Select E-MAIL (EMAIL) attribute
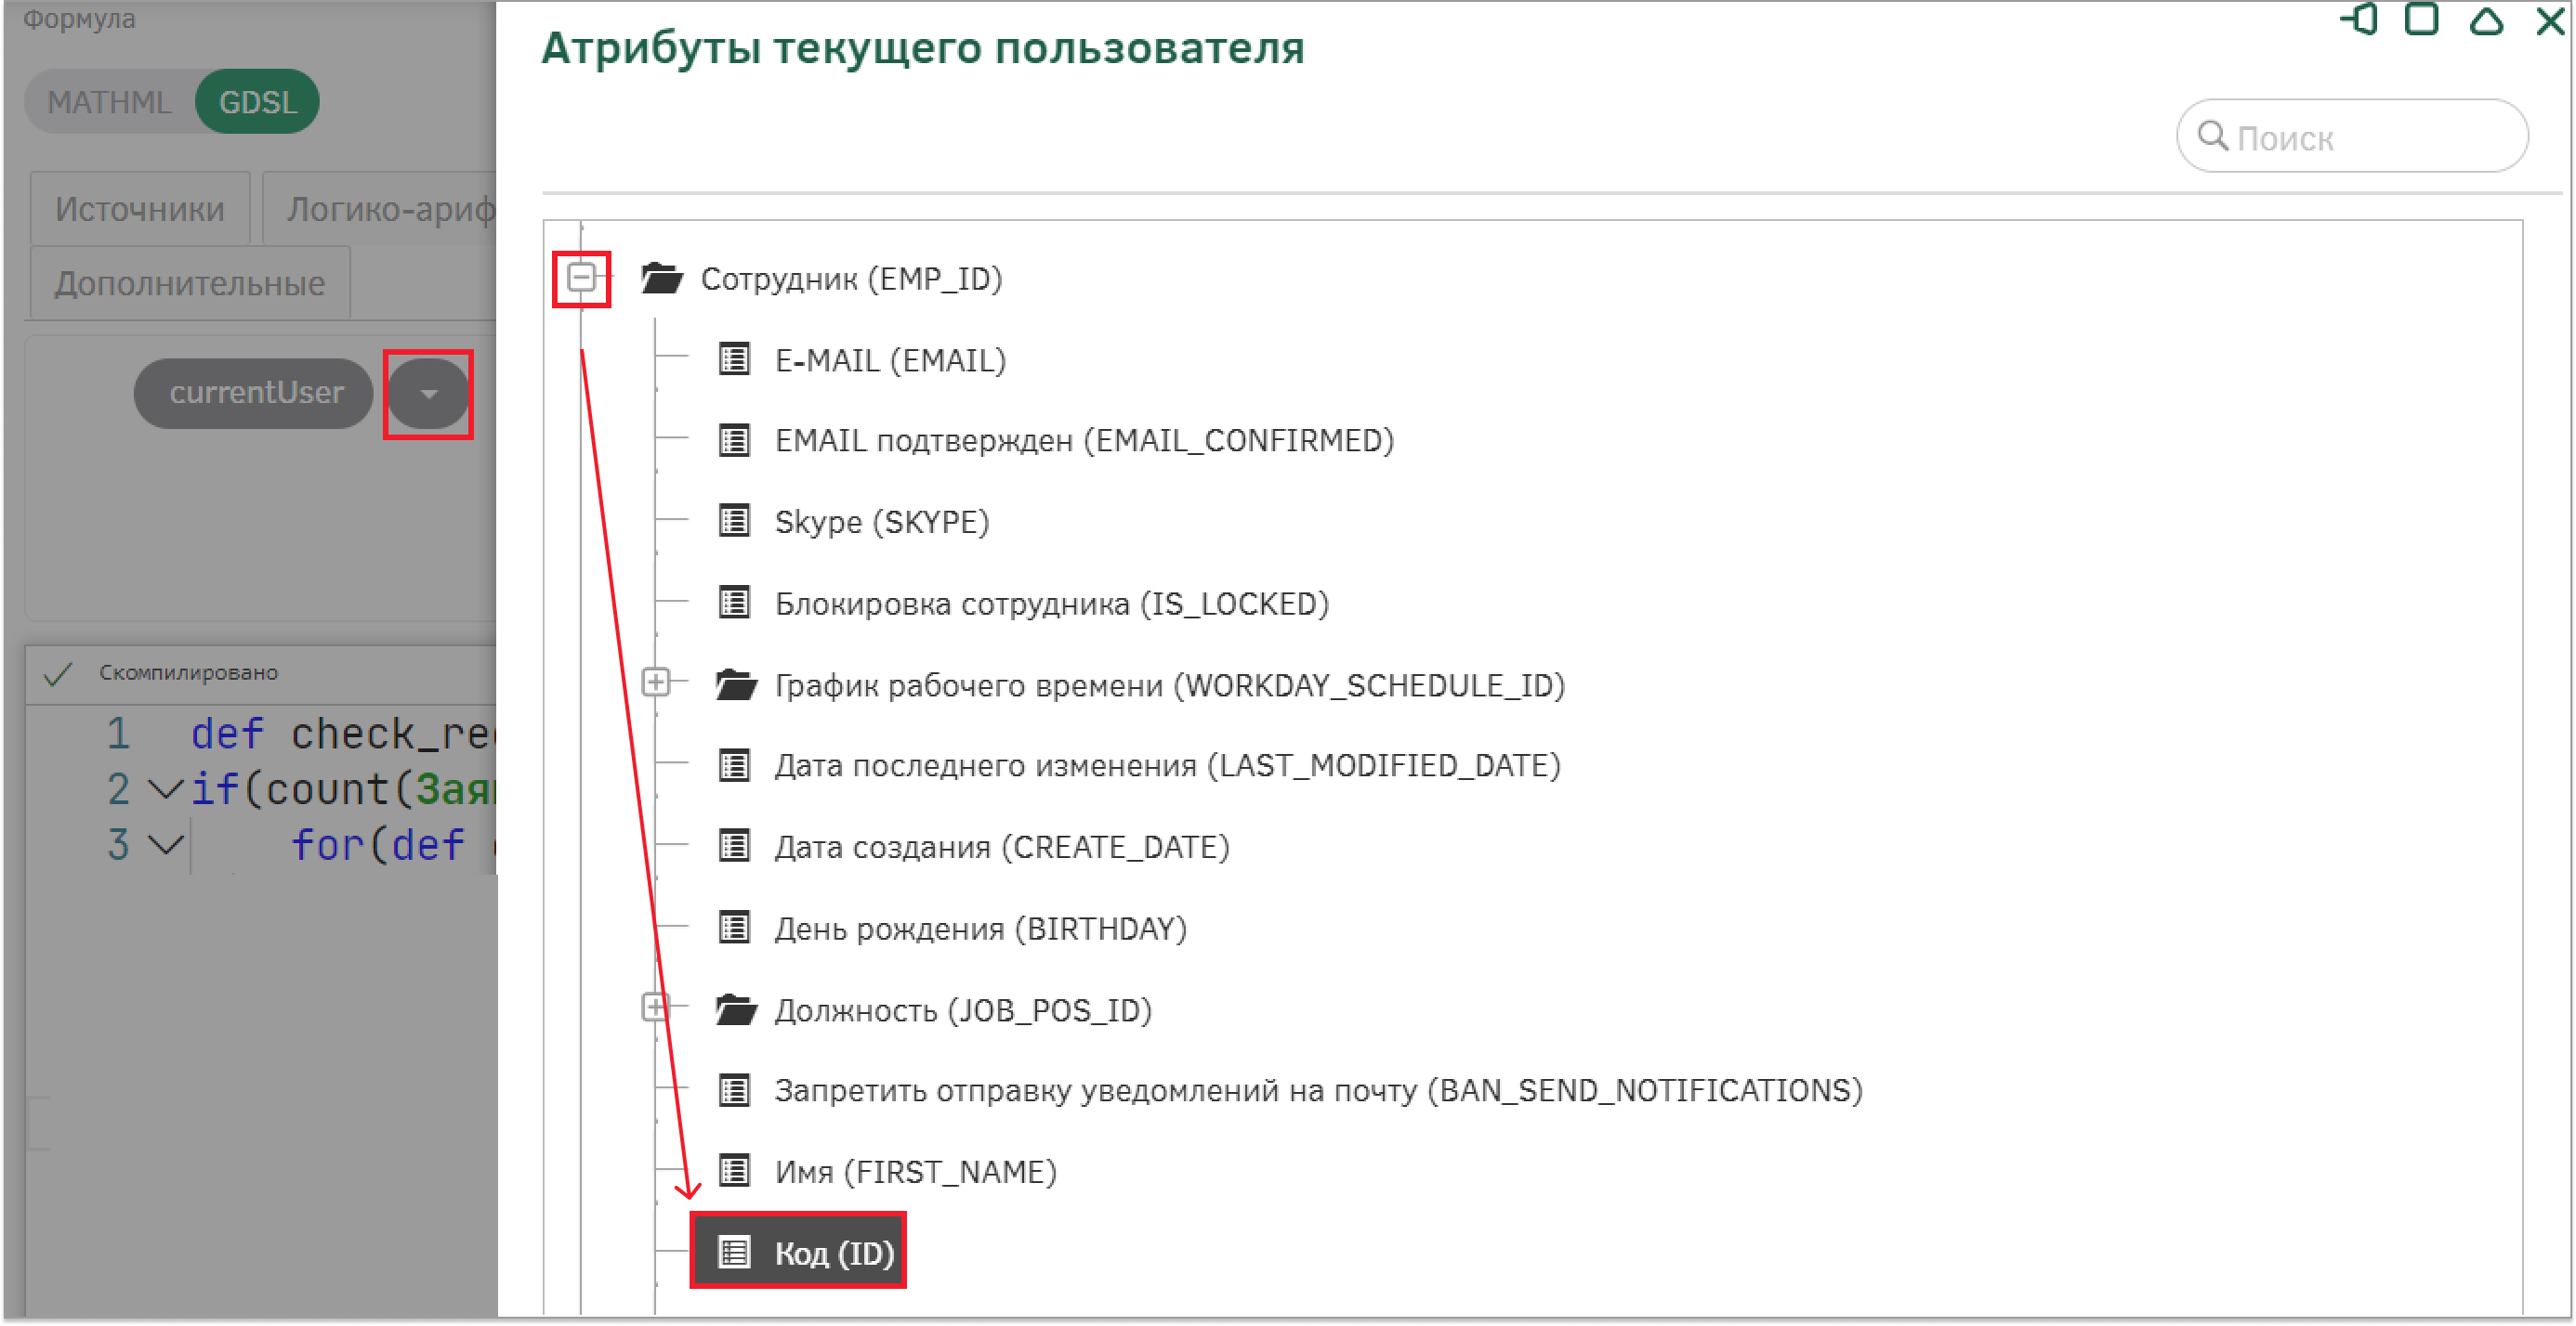Screen dimensions: 2576x1326 [x=890, y=359]
